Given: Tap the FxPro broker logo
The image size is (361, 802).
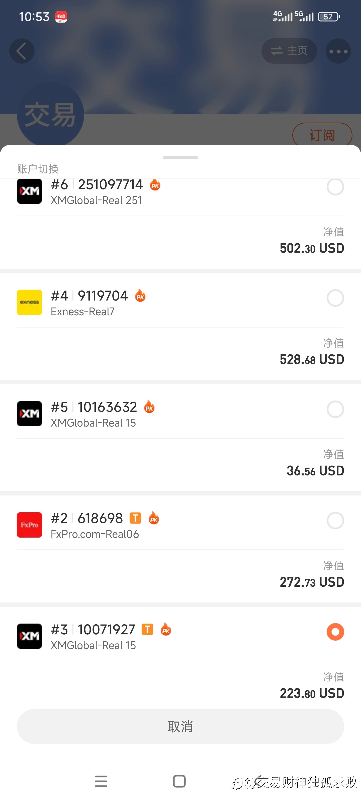Looking at the screenshot, I should (29, 525).
